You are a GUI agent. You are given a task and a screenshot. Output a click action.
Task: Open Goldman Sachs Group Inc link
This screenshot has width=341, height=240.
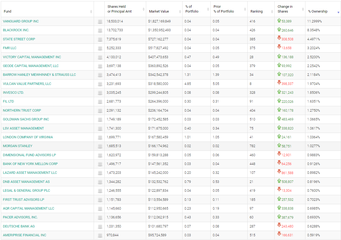[26, 119]
